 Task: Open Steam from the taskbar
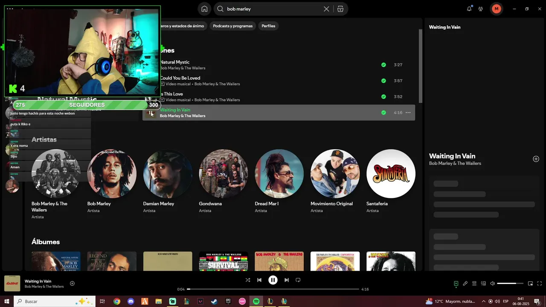tap(214, 301)
